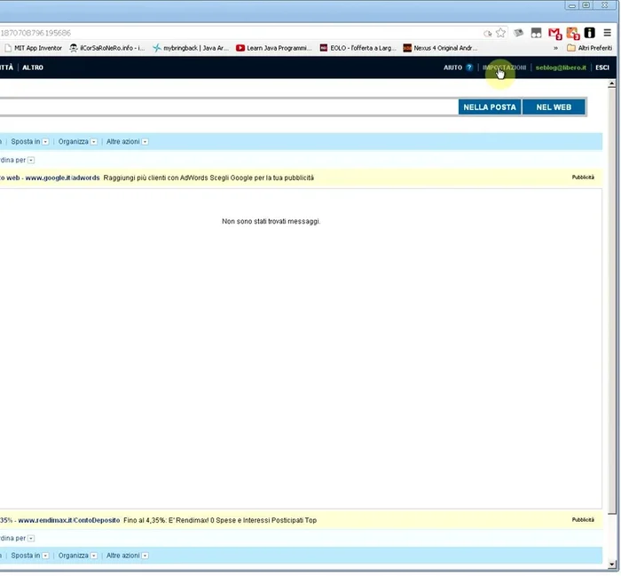Viewport: 621px width, 576px height.
Task: Open the Learn Java Programming bookmark
Action: pyautogui.click(x=273, y=48)
